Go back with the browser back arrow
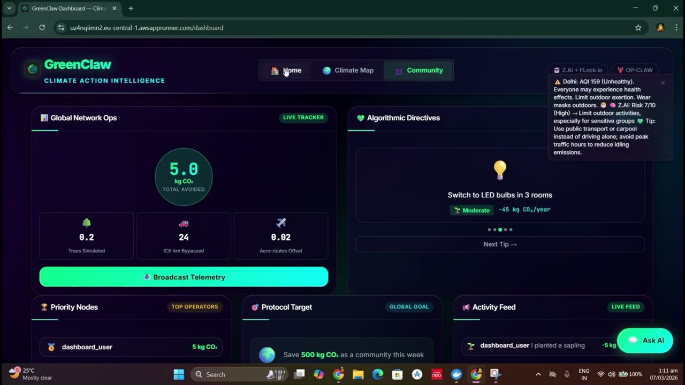 pyautogui.click(x=10, y=28)
